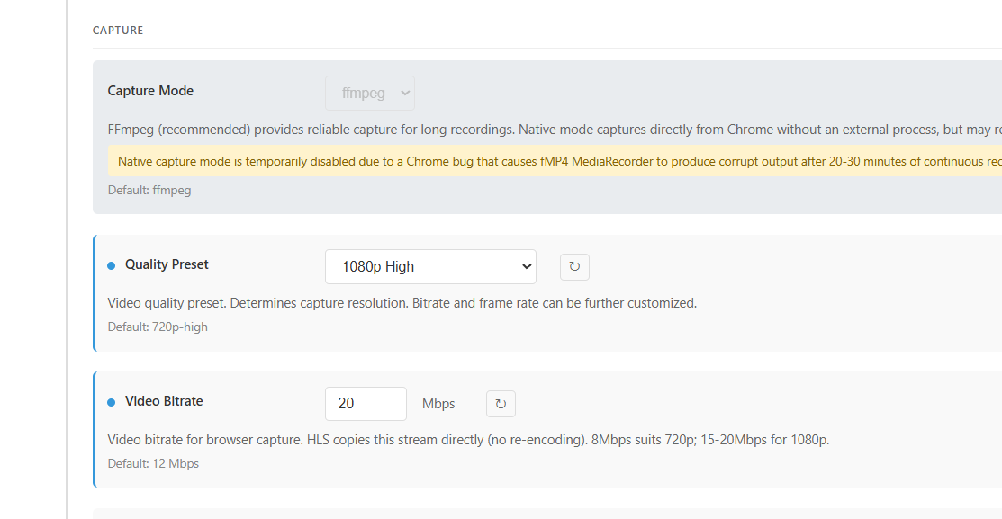The image size is (1002, 519).
Task: Open the disabled ffmpeg Capture Mode dropdown
Action: pos(370,93)
